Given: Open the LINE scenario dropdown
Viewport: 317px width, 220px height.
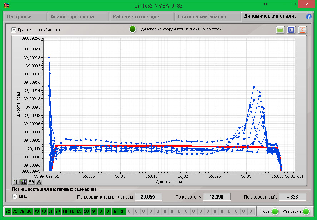Looking at the screenshot, I should point(15,196).
